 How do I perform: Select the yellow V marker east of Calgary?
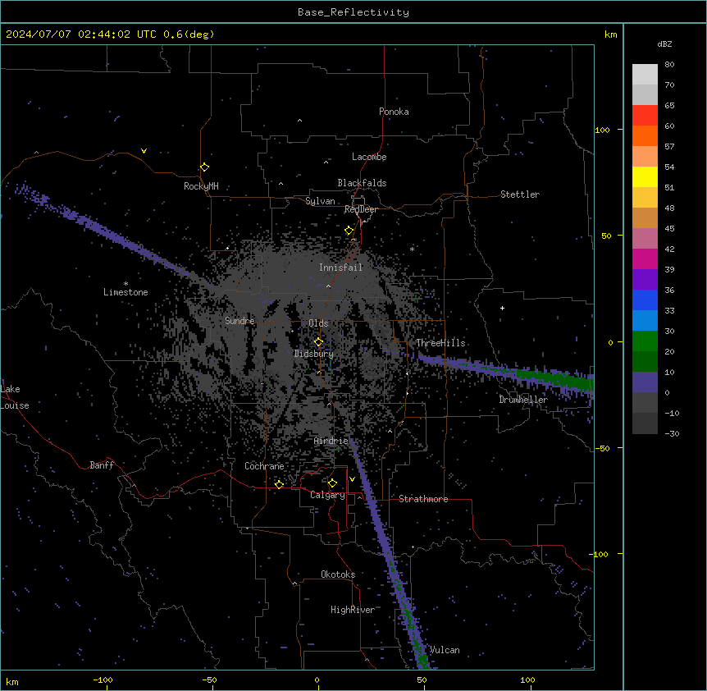(352, 479)
